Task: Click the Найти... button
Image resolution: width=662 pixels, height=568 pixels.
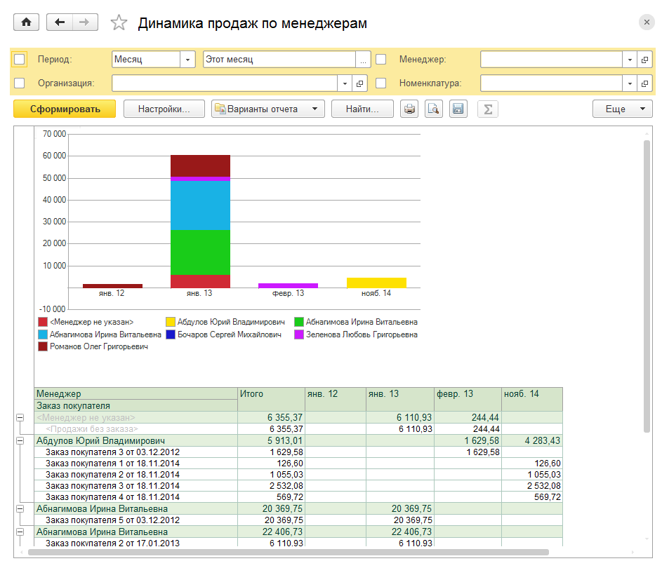Action: pyautogui.click(x=362, y=109)
